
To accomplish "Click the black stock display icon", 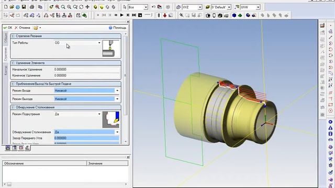I will 220,15.
